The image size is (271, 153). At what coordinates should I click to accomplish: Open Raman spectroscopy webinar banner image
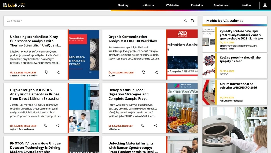tap(182, 145)
